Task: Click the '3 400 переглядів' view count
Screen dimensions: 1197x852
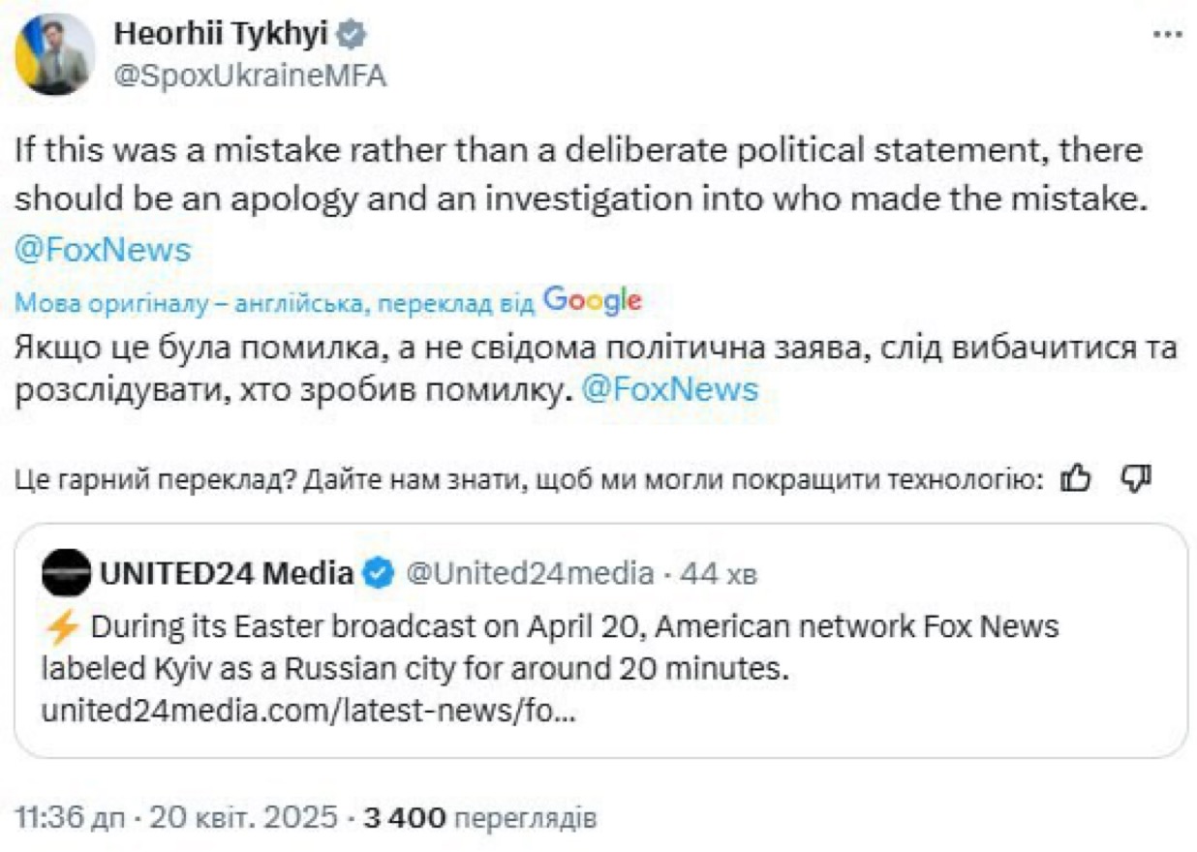Action: pyautogui.click(x=479, y=818)
